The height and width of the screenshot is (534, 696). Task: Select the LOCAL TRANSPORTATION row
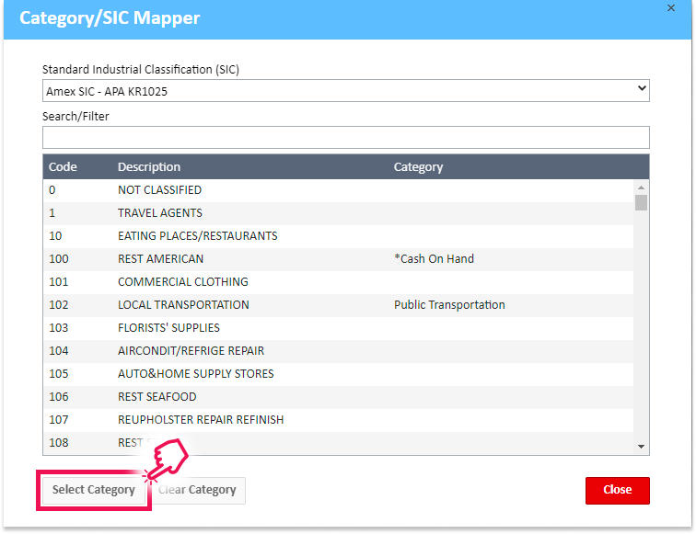click(x=183, y=305)
